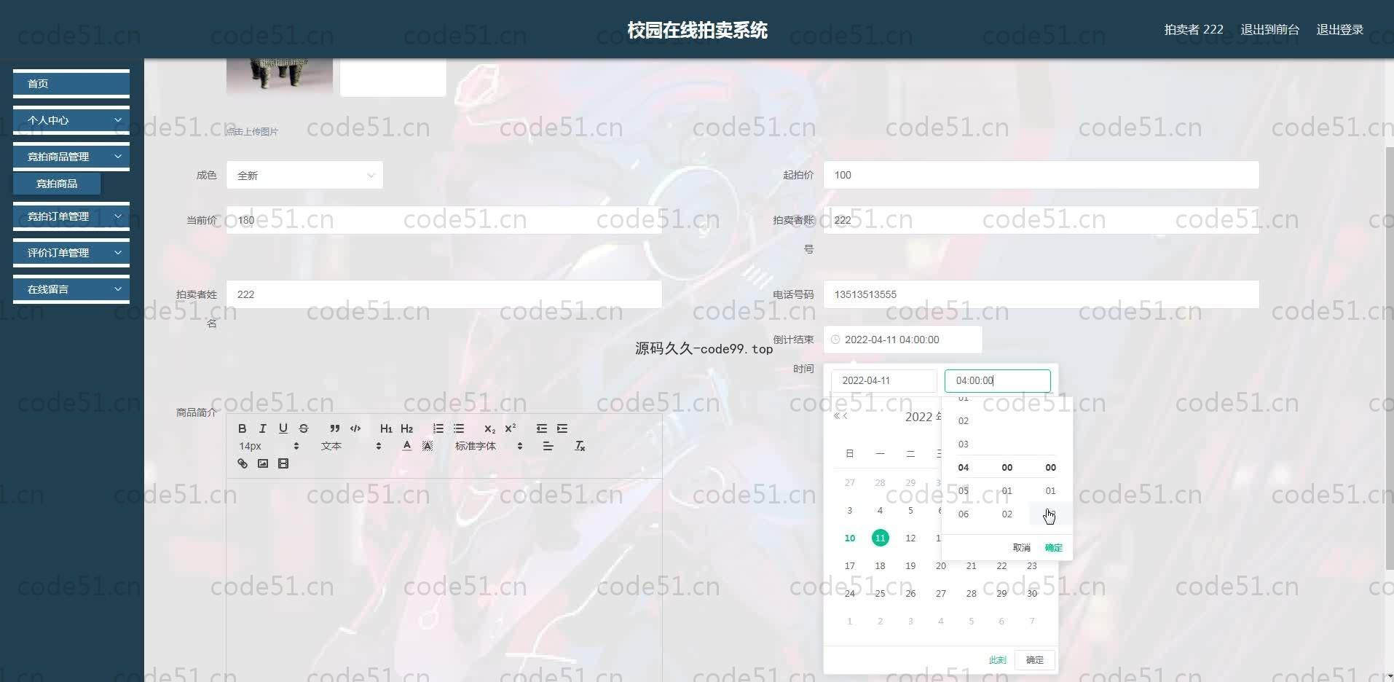The width and height of the screenshot is (1394, 682).
Task: Select calendar day 12
Action: click(x=910, y=538)
